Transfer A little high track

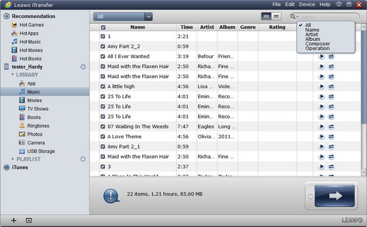click(331, 86)
